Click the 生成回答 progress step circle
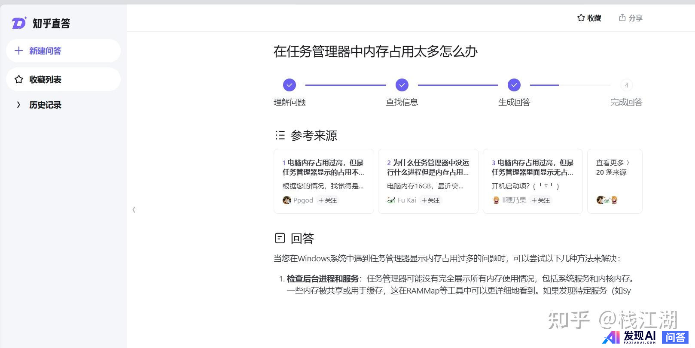695x348 pixels. pyautogui.click(x=514, y=85)
